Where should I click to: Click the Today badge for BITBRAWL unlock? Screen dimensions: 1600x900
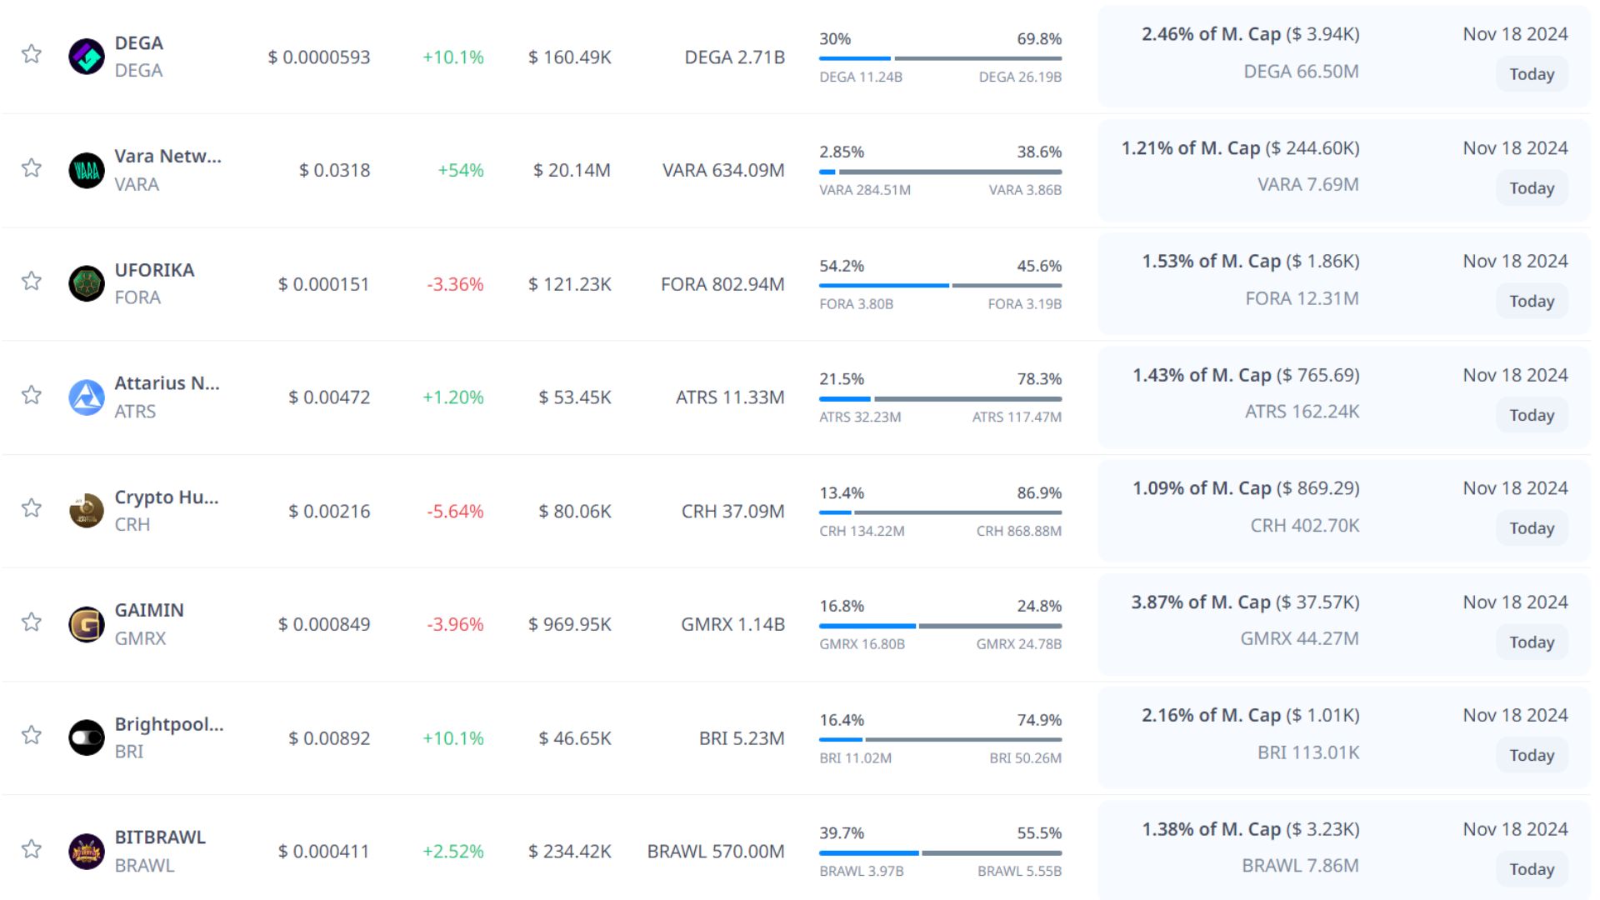(1531, 869)
